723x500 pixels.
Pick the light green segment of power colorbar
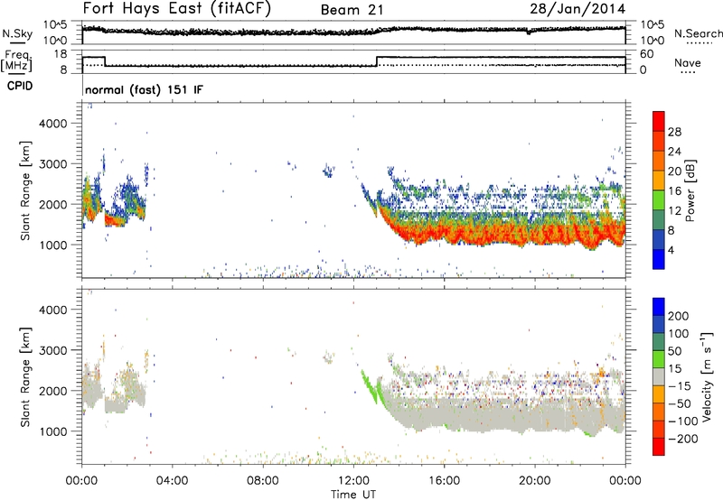(659, 199)
